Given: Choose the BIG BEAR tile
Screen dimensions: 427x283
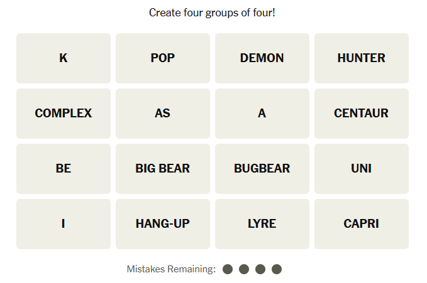Looking at the screenshot, I should click(x=163, y=169).
